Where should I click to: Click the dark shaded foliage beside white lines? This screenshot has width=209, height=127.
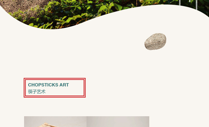pyautogui.click(x=188, y=3)
